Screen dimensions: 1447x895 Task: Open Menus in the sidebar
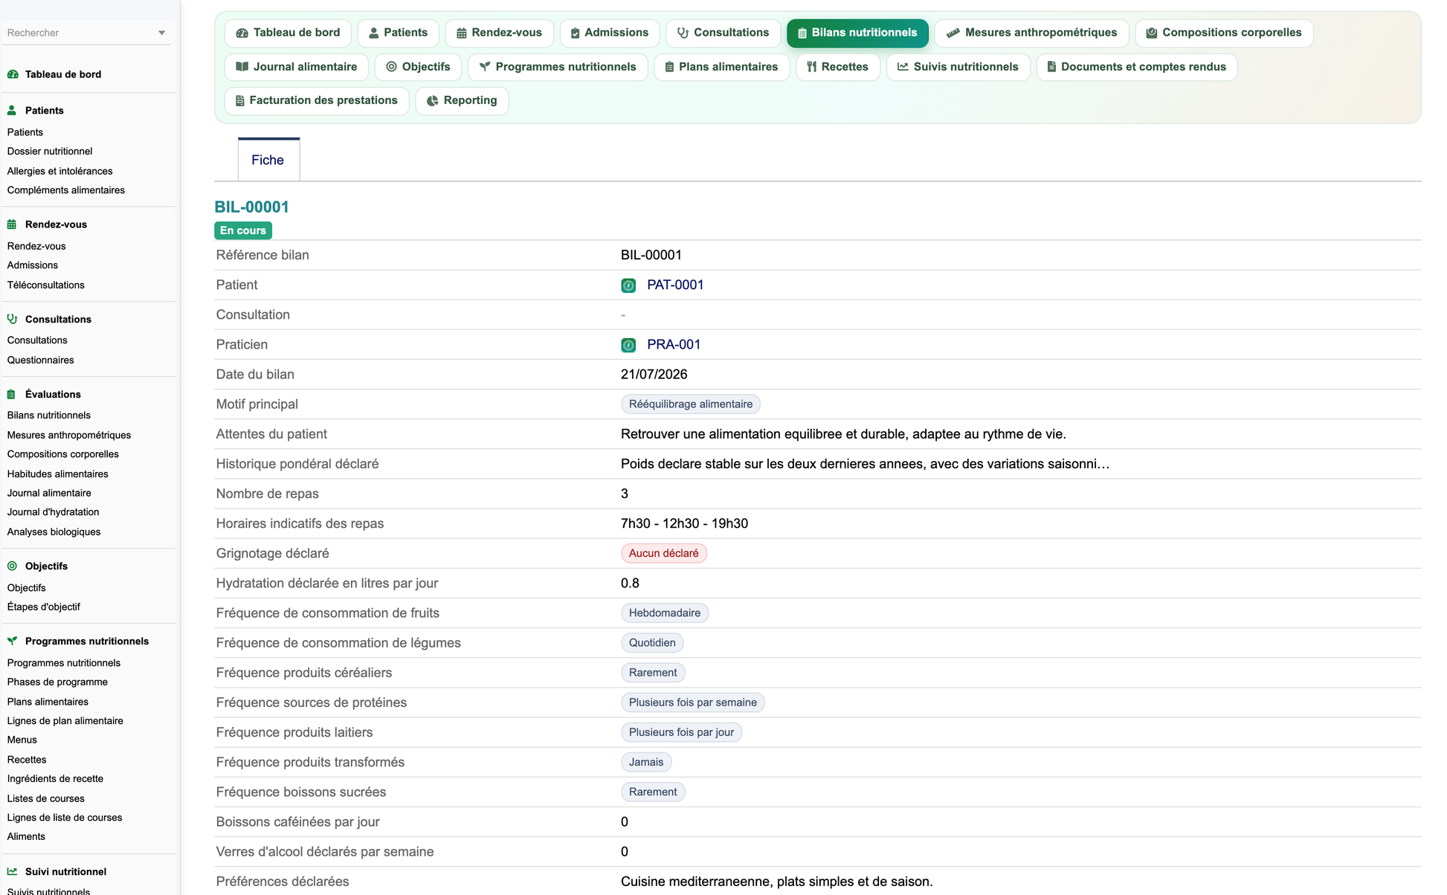pyautogui.click(x=22, y=740)
